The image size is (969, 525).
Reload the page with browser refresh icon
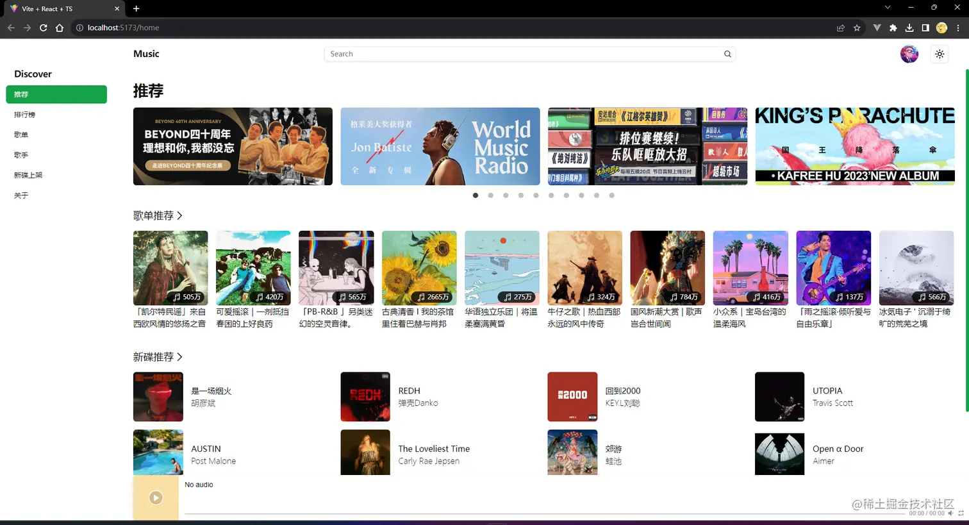[44, 28]
